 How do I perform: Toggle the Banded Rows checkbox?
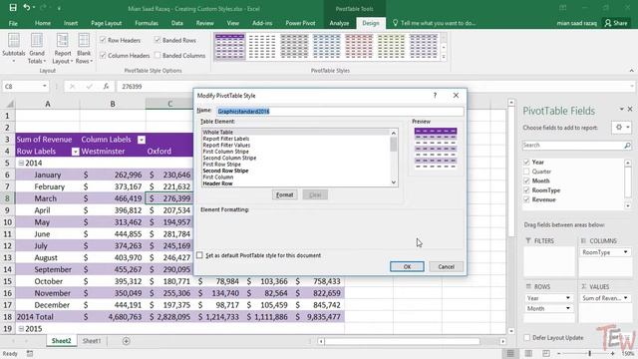click(x=158, y=40)
